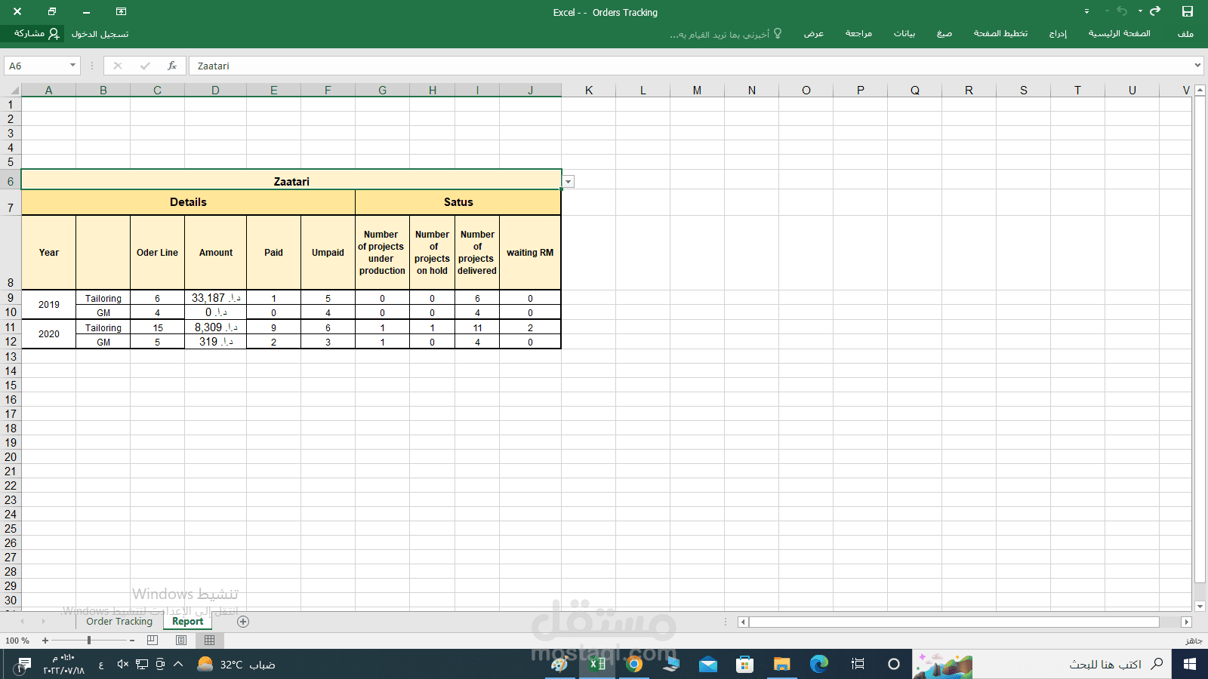The image size is (1208, 679).
Task: Switch to تخطيط الصفحة (Page Layout) tab
Action: click(1000, 34)
